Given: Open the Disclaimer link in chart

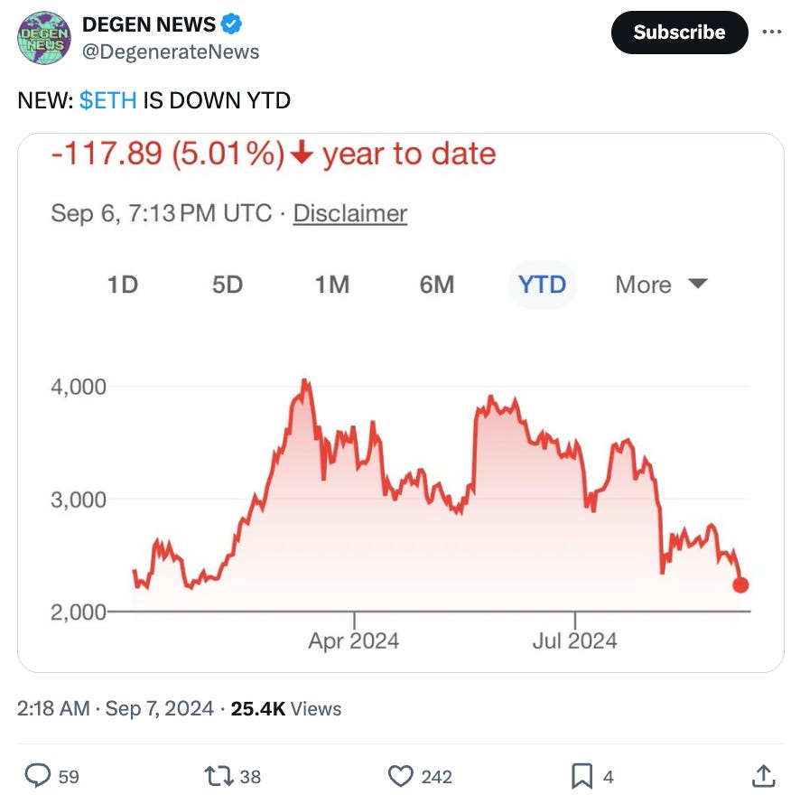Looking at the screenshot, I should tap(350, 213).
